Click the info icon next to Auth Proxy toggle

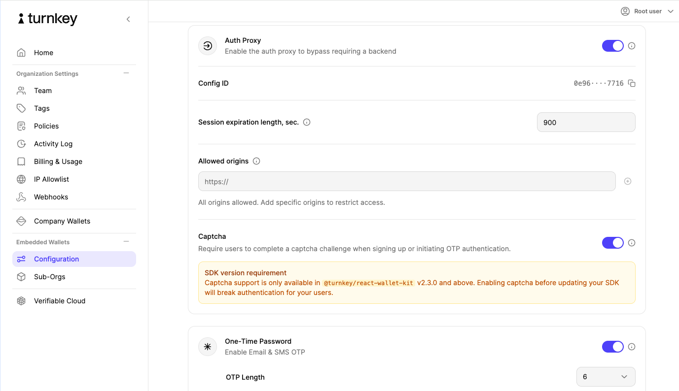pyautogui.click(x=632, y=46)
